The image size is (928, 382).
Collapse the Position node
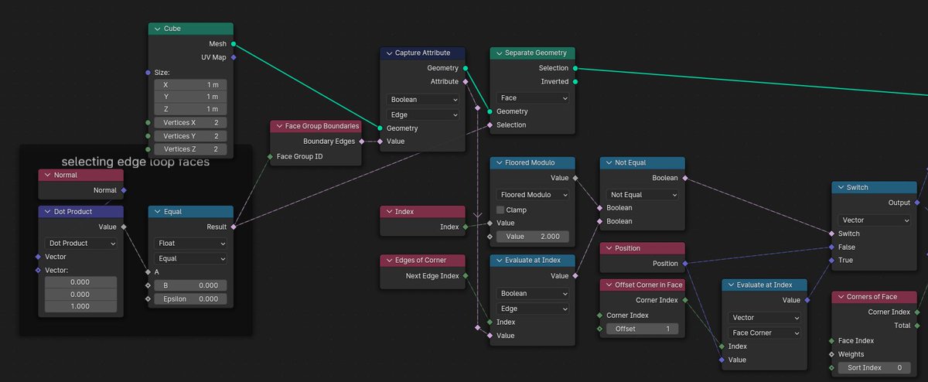pyautogui.click(x=608, y=248)
